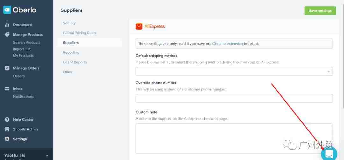
Task: Open the Other settings tab
Action: (x=68, y=72)
